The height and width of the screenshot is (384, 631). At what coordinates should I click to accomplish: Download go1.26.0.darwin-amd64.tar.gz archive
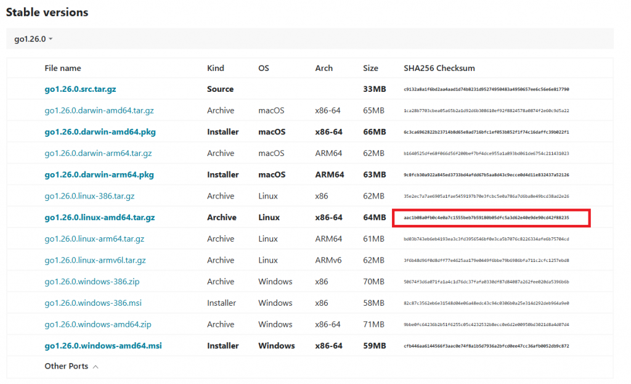tap(99, 111)
